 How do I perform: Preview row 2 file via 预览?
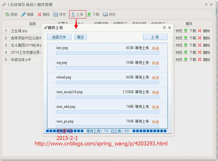(179, 38)
